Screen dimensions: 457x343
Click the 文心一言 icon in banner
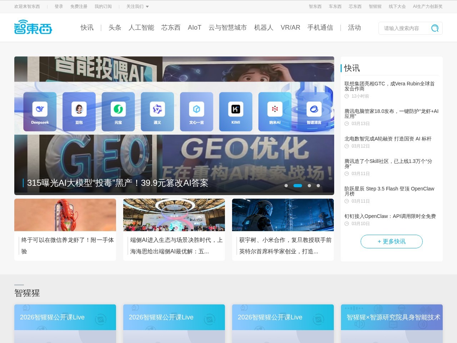click(196, 109)
